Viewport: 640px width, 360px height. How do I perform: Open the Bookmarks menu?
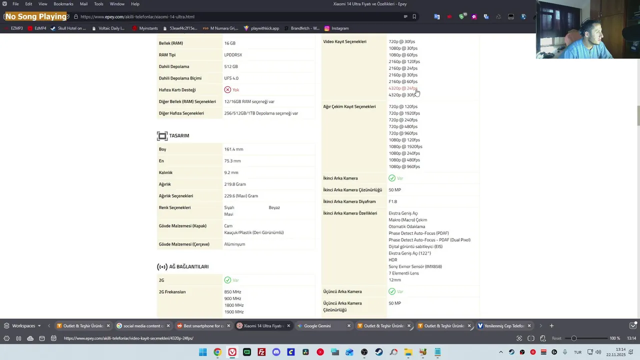pos(63,4)
